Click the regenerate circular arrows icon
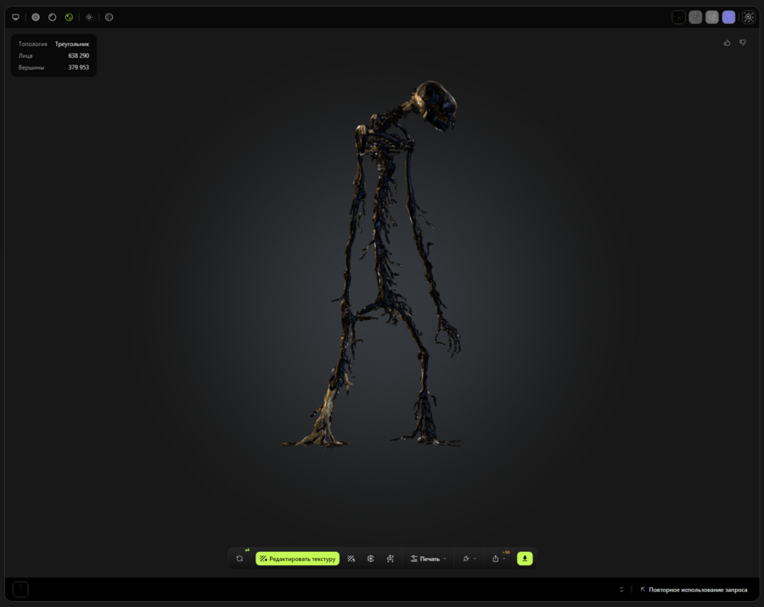Image resolution: width=764 pixels, height=607 pixels. 239,559
